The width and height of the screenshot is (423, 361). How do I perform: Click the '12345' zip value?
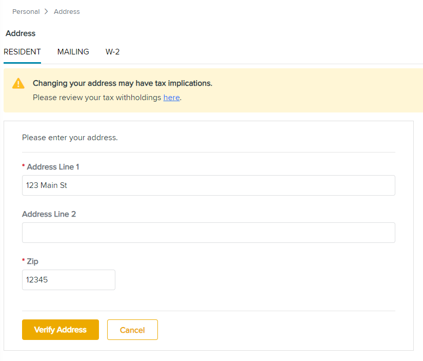(36, 280)
